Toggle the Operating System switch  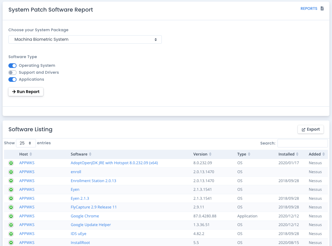[x=12, y=66]
